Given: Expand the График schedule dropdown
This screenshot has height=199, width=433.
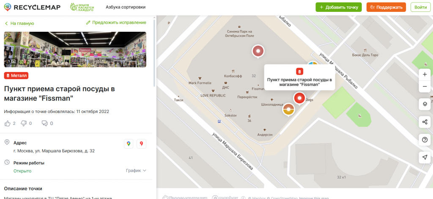Looking at the screenshot, I should [x=136, y=171].
